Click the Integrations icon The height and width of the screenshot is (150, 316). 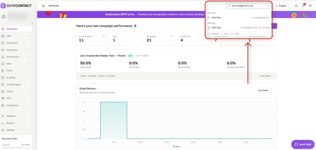(x=3, y=105)
